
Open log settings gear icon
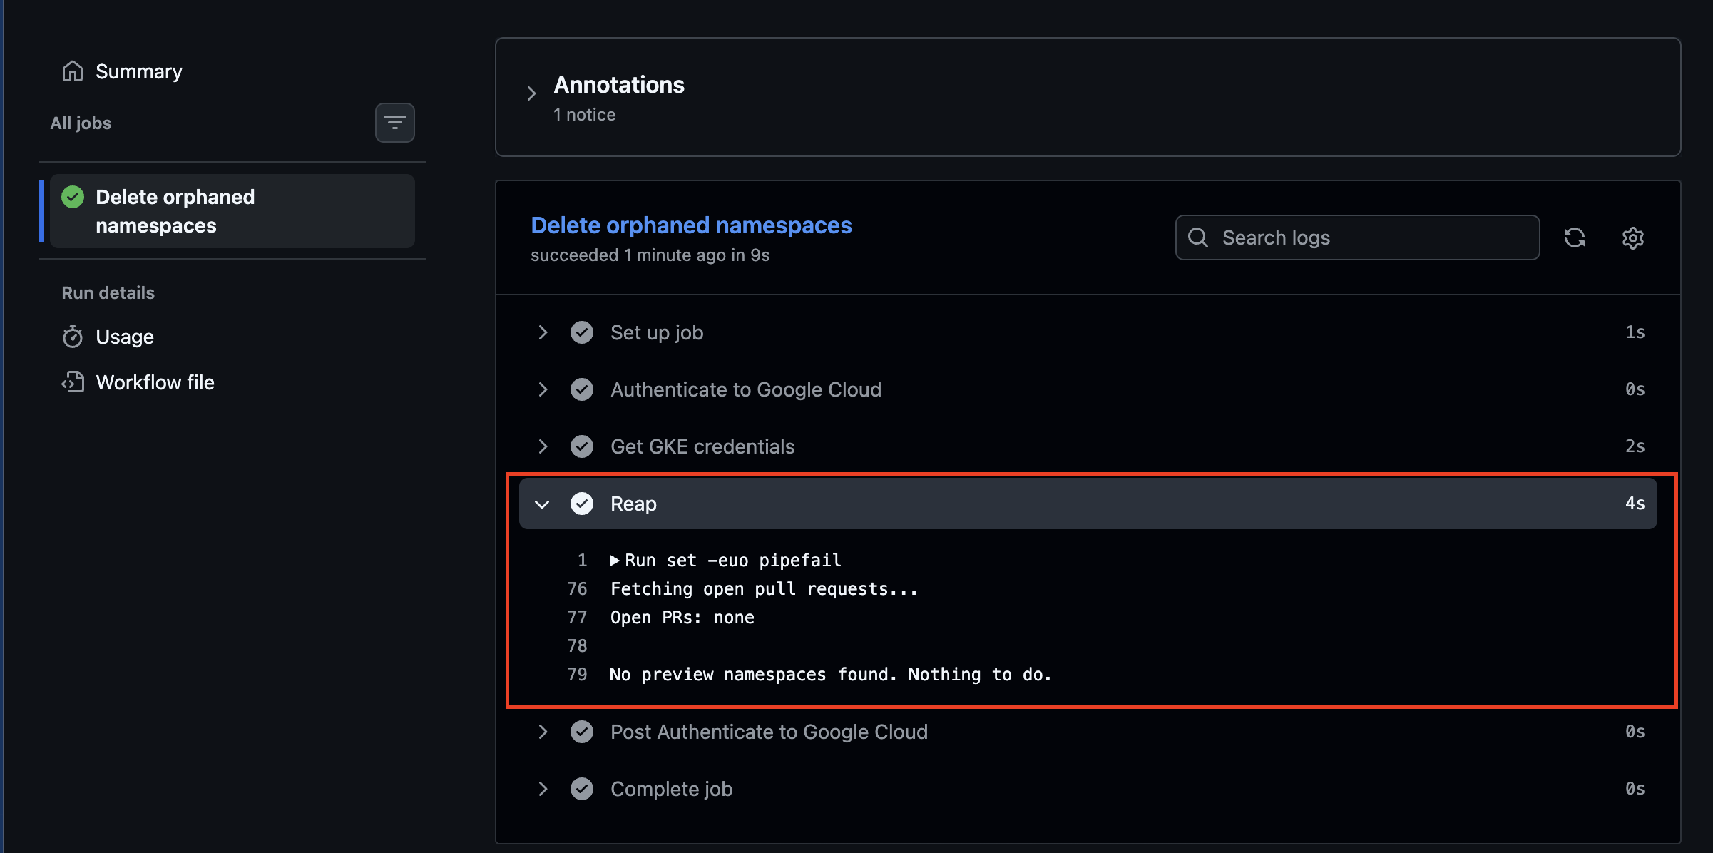1633,237
